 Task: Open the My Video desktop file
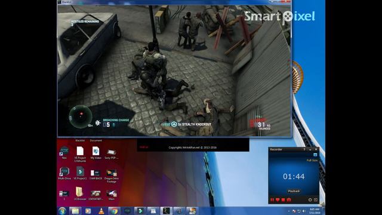(x=95, y=153)
